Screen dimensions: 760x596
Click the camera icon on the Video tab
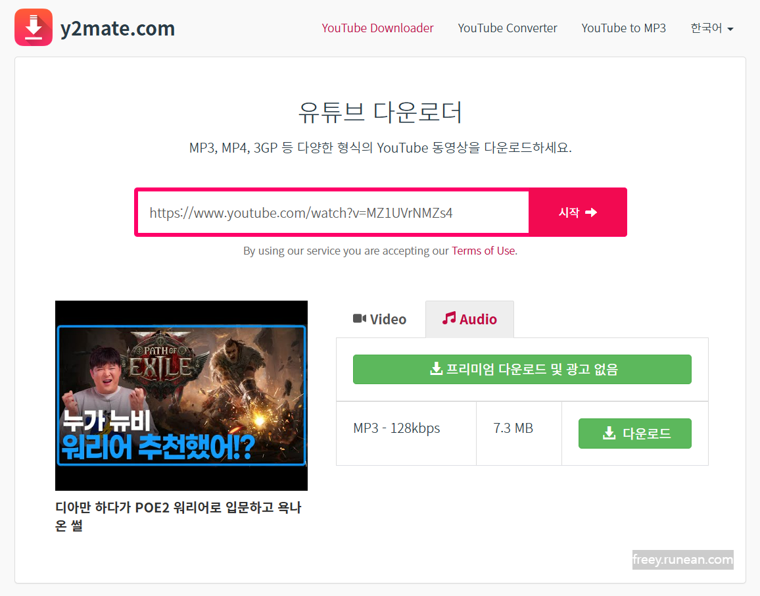359,318
